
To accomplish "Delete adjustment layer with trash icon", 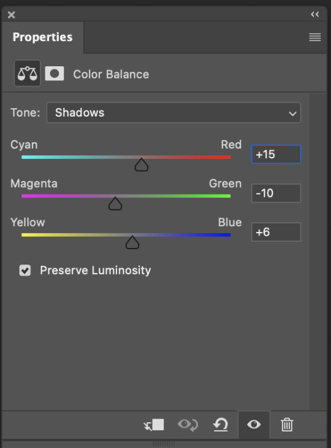I will point(287,425).
